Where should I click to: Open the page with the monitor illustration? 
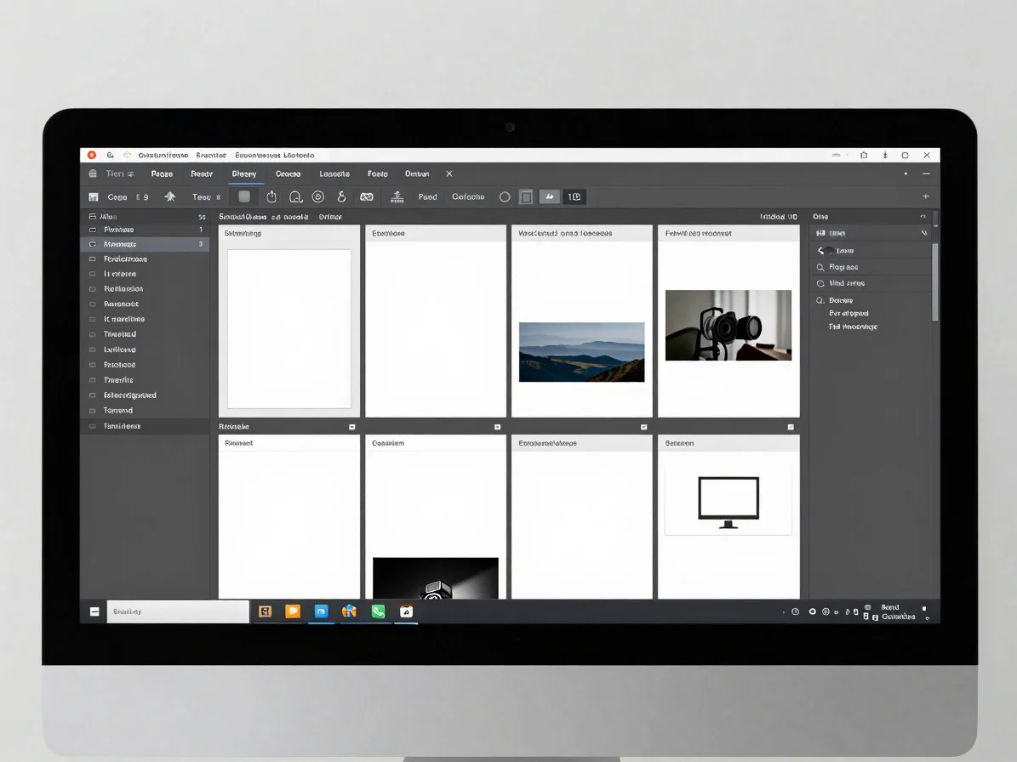(x=728, y=517)
